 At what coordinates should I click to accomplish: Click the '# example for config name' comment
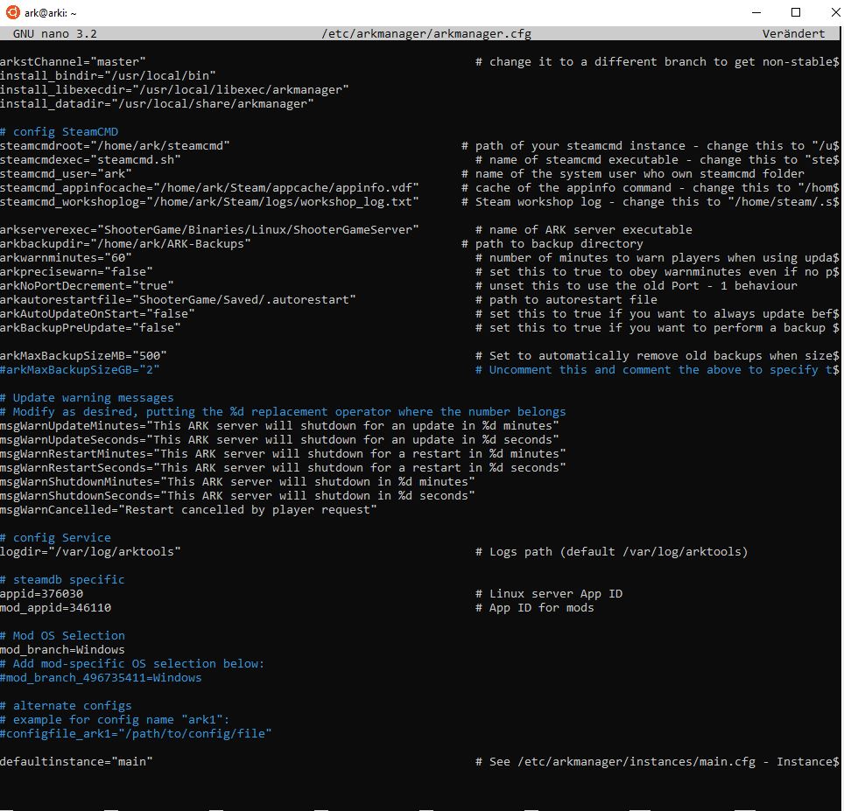coord(115,719)
